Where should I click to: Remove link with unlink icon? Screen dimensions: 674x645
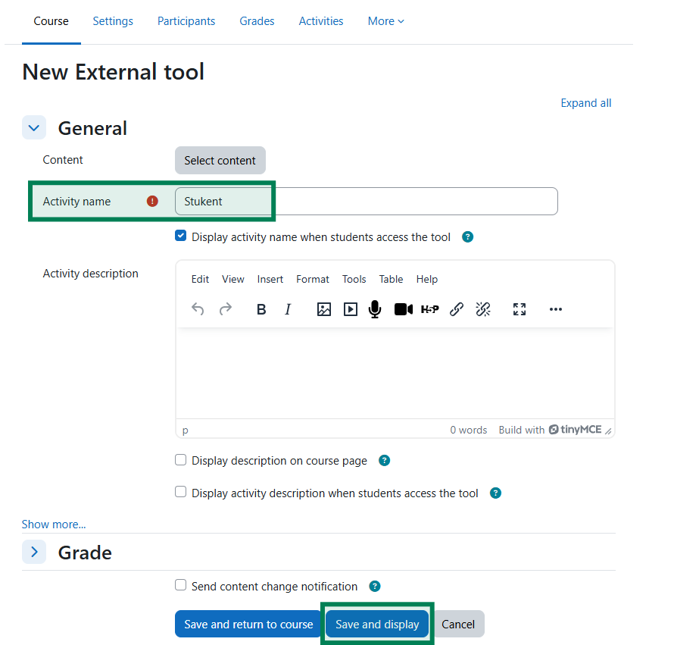(x=482, y=309)
